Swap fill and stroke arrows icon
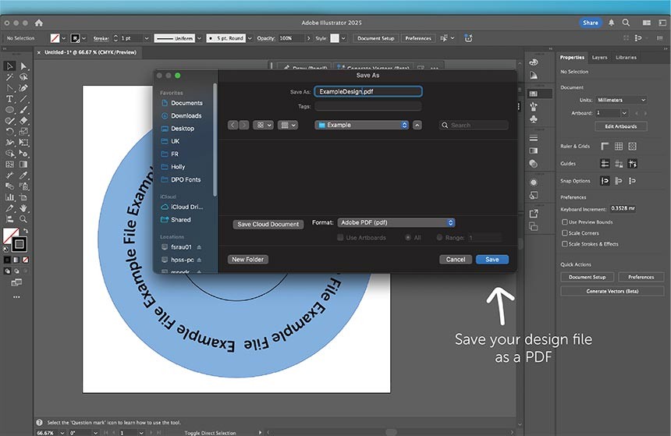The image size is (671, 436). [25, 231]
